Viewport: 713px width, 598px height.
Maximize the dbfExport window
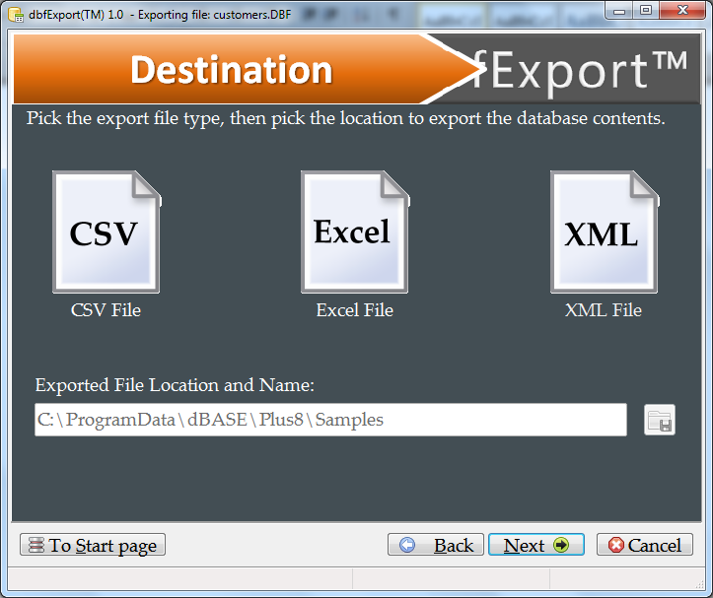coord(646,11)
